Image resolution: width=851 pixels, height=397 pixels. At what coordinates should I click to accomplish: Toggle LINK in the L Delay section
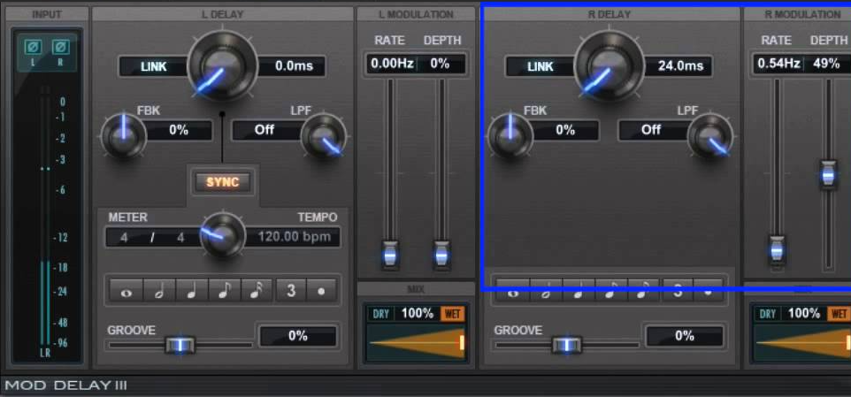coord(153,66)
